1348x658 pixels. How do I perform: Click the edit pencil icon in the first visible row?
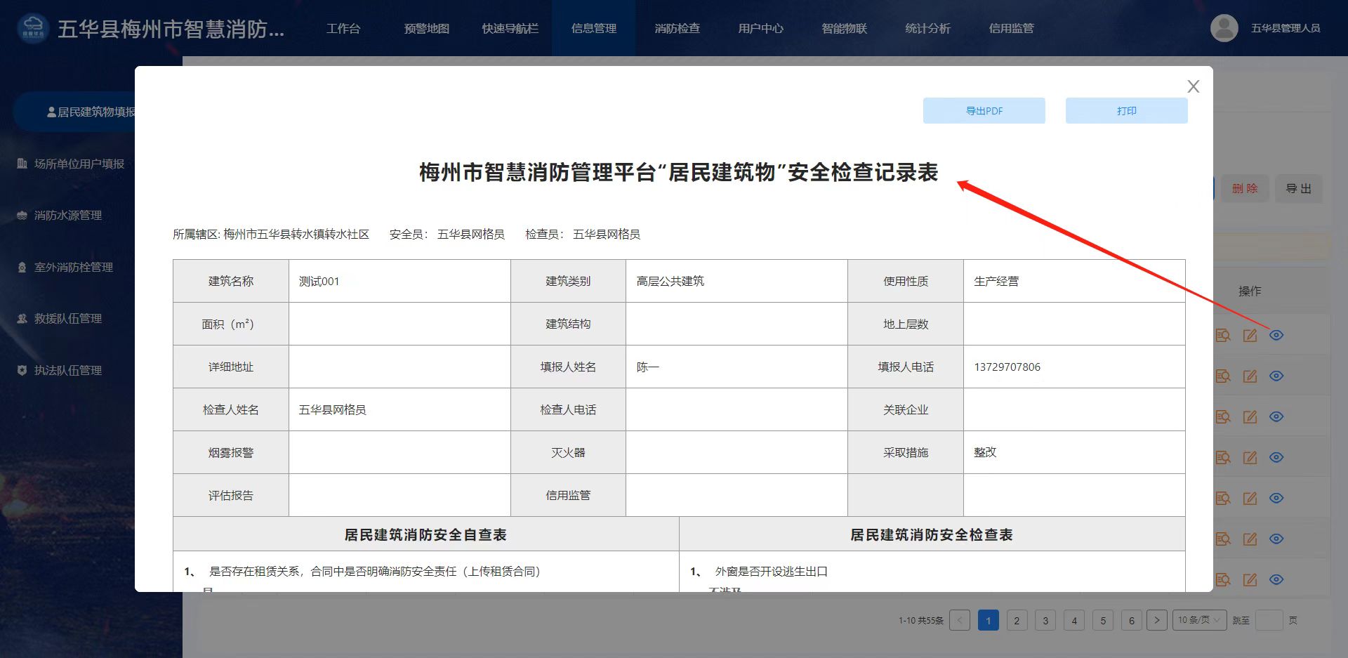click(x=1250, y=335)
